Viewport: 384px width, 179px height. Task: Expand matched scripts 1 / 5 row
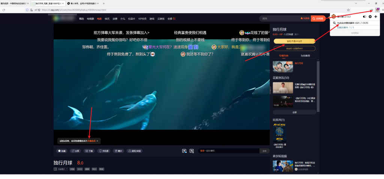point(355,27)
